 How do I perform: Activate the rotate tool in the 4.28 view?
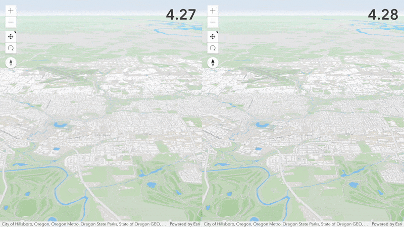[213, 48]
